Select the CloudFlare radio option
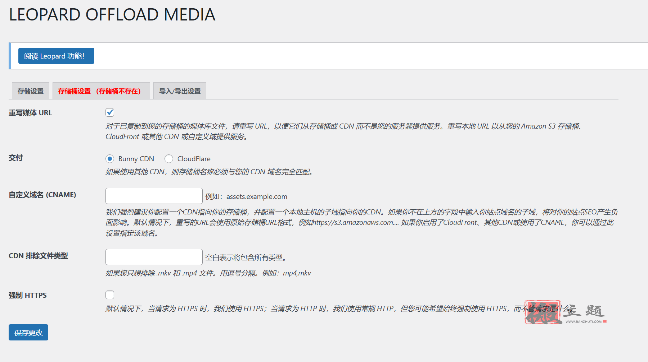Image resolution: width=648 pixels, height=362 pixels. (x=169, y=159)
